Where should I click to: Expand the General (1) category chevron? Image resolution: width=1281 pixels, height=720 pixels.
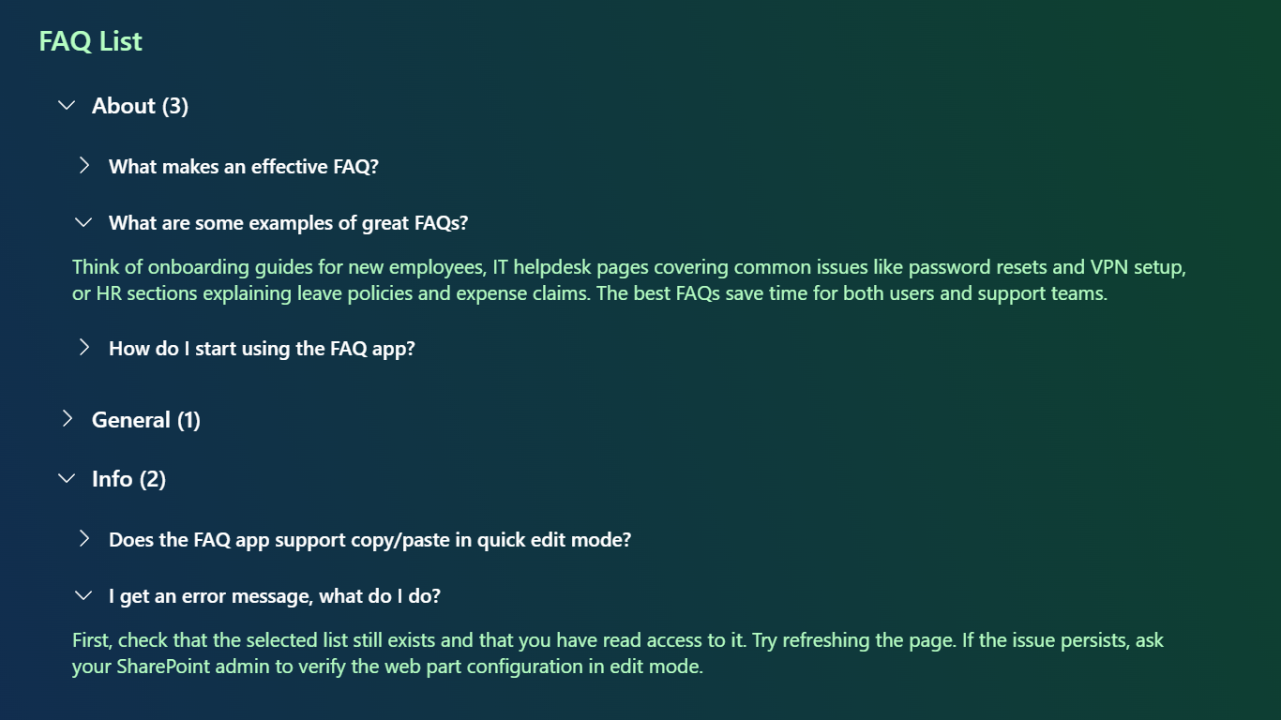(67, 419)
